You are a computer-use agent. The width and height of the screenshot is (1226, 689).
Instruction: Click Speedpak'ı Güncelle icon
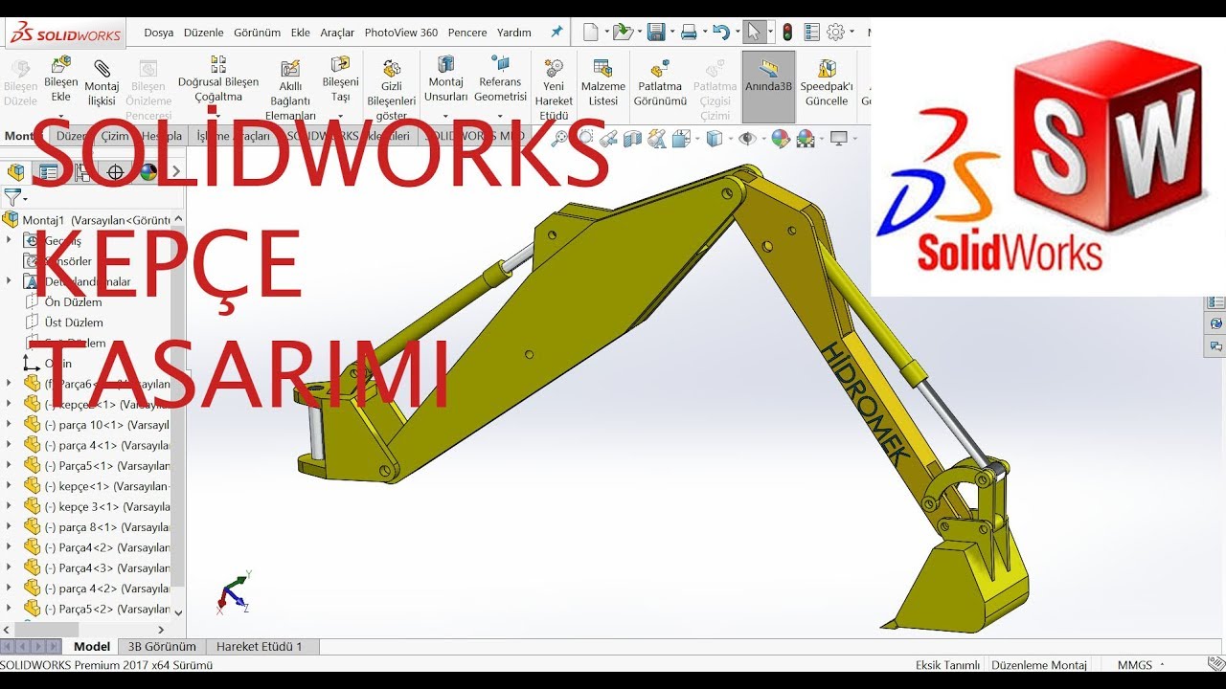click(x=826, y=69)
